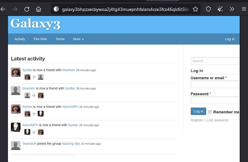This screenshot has width=248, height=162.
Task: Click the New Identity broom icon
Action: click(220, 9)
